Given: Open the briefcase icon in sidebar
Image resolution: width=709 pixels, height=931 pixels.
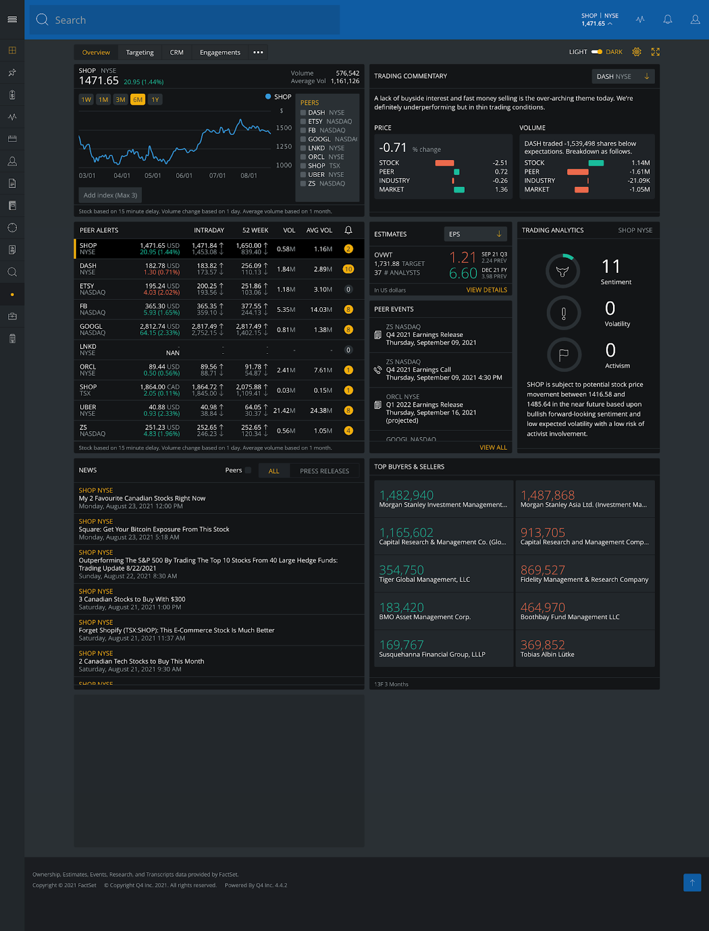Looking at the screenshot, I should (12, 316).
